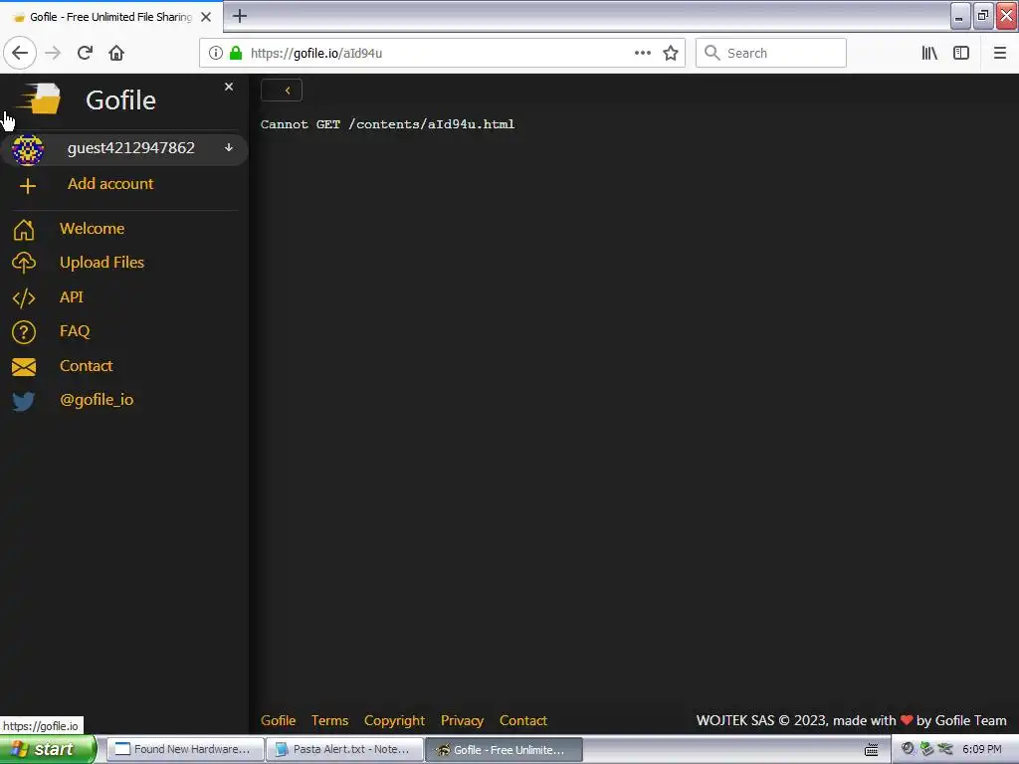Close the Gofile sidebar with X

coord(229,87)
